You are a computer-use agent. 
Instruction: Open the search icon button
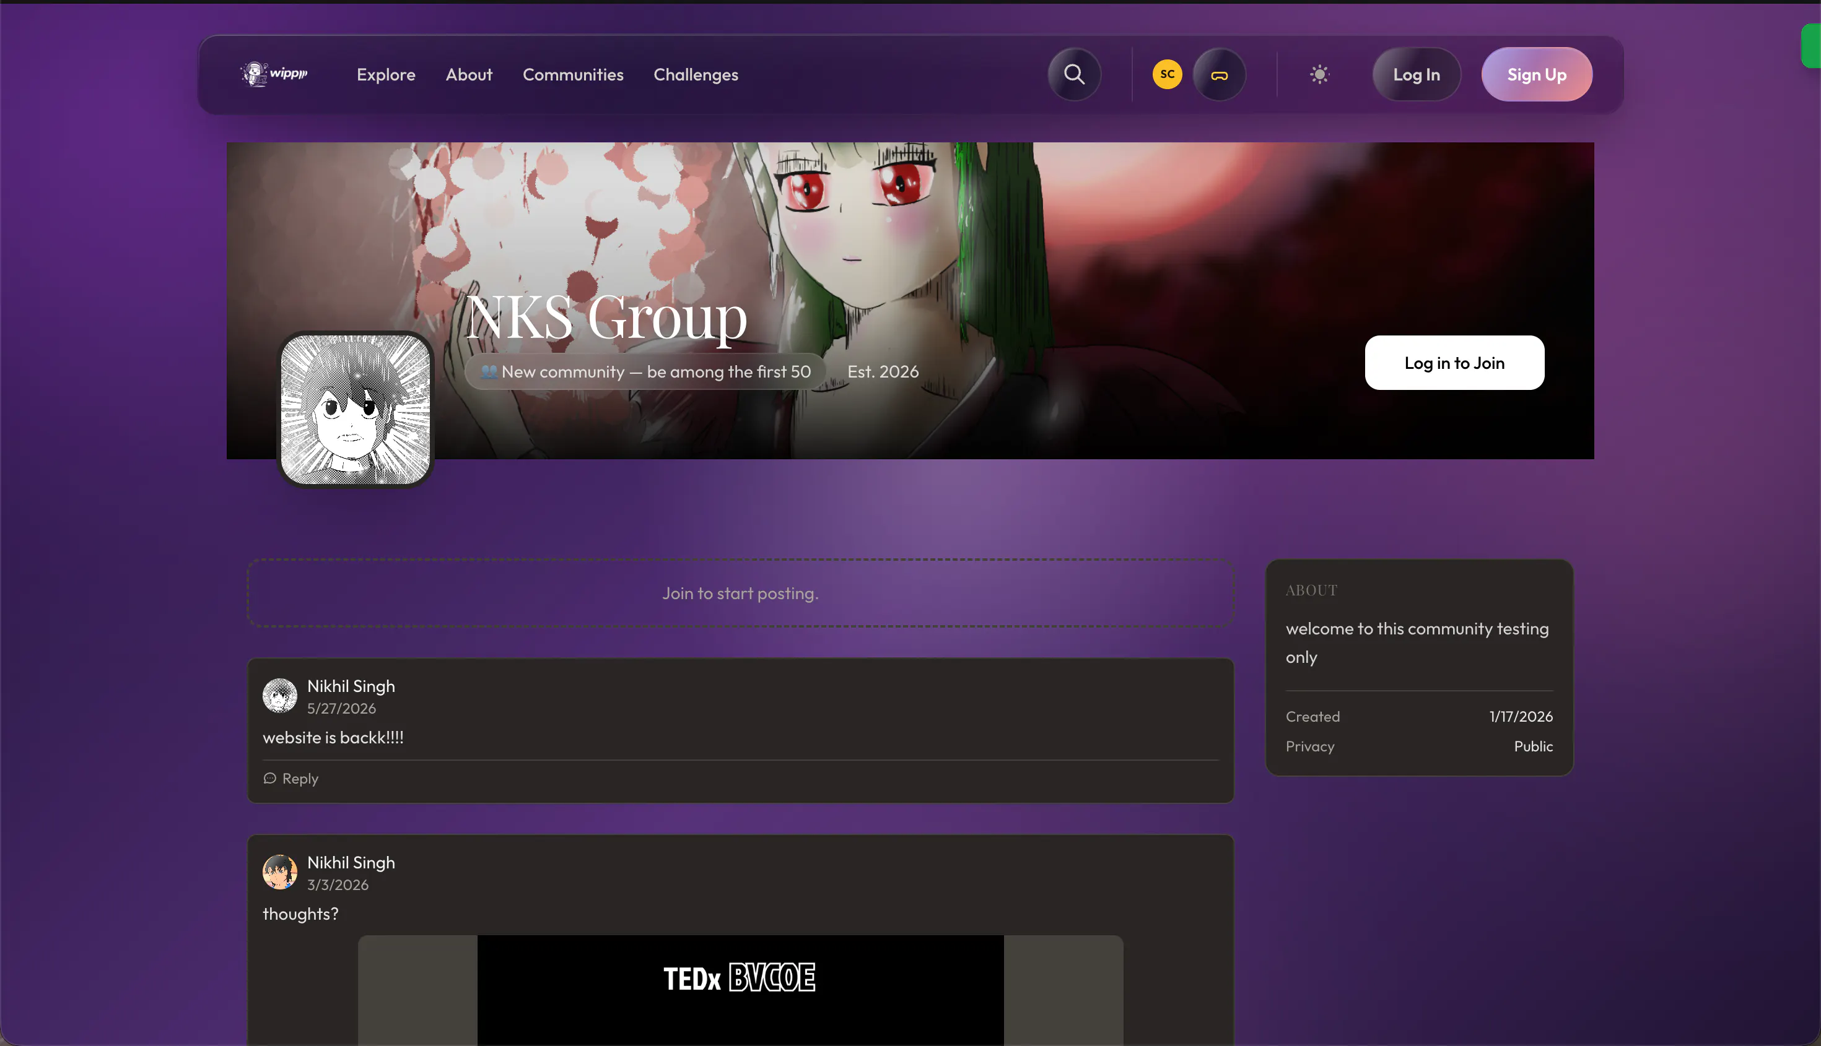point(1074,74)
